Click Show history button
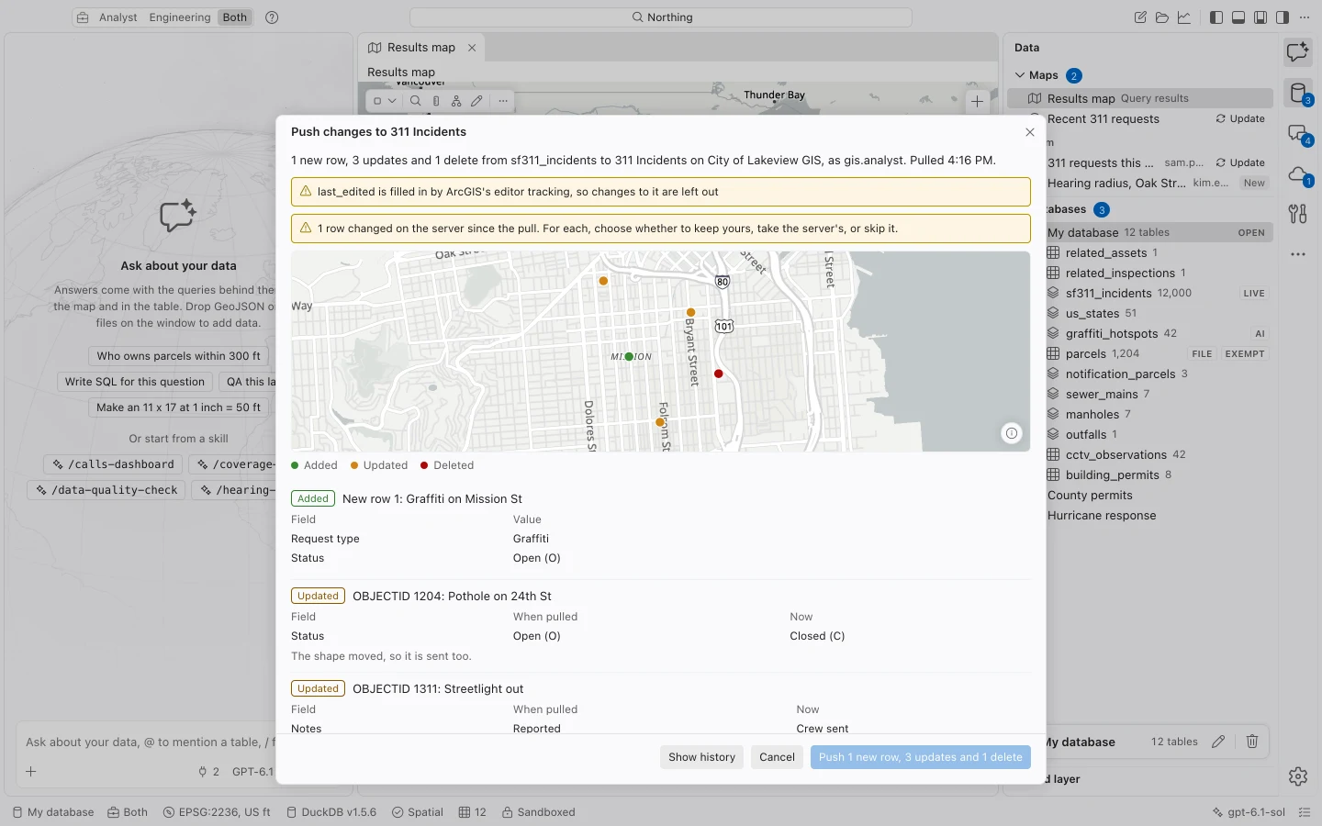The width and height of the screenshot is (1322, 826). click(701, 757)
